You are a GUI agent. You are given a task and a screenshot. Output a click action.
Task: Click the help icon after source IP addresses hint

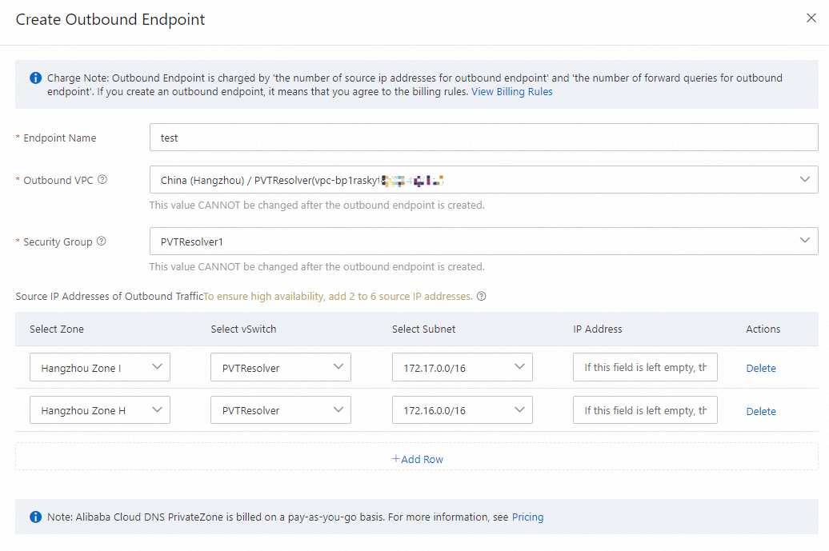coord(482,296)
